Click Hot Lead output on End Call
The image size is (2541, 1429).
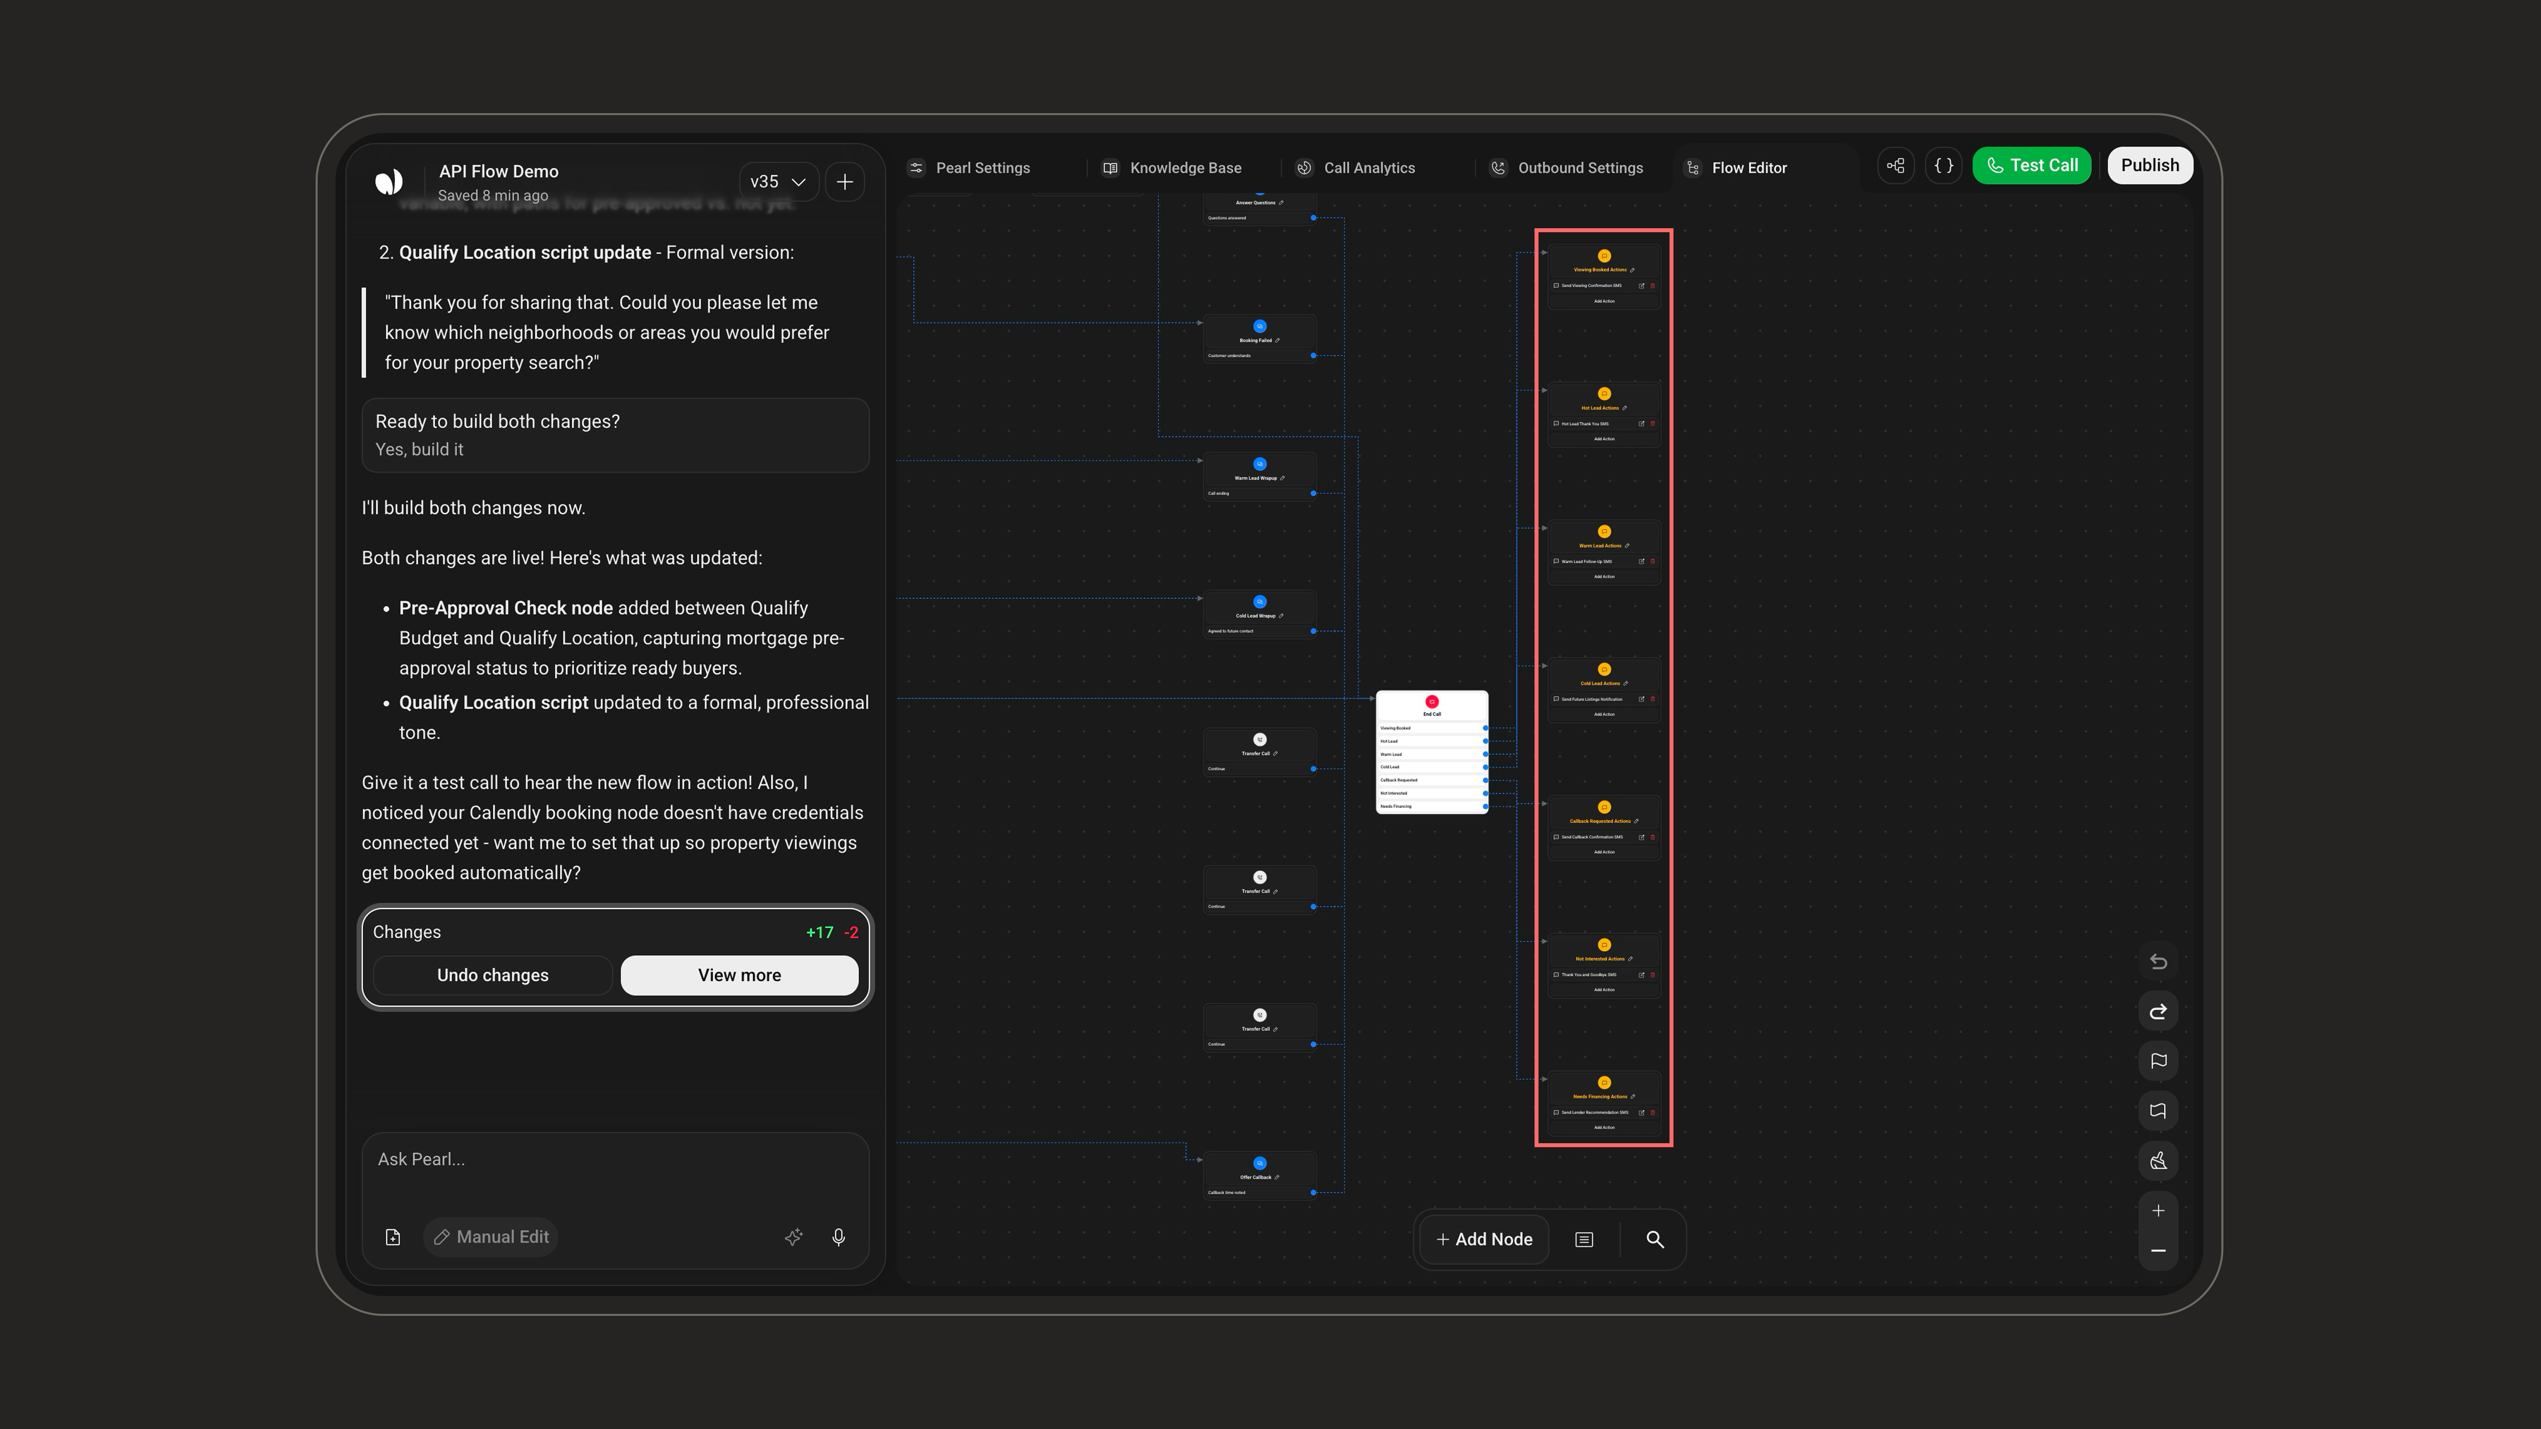(x=1432, y=741)
